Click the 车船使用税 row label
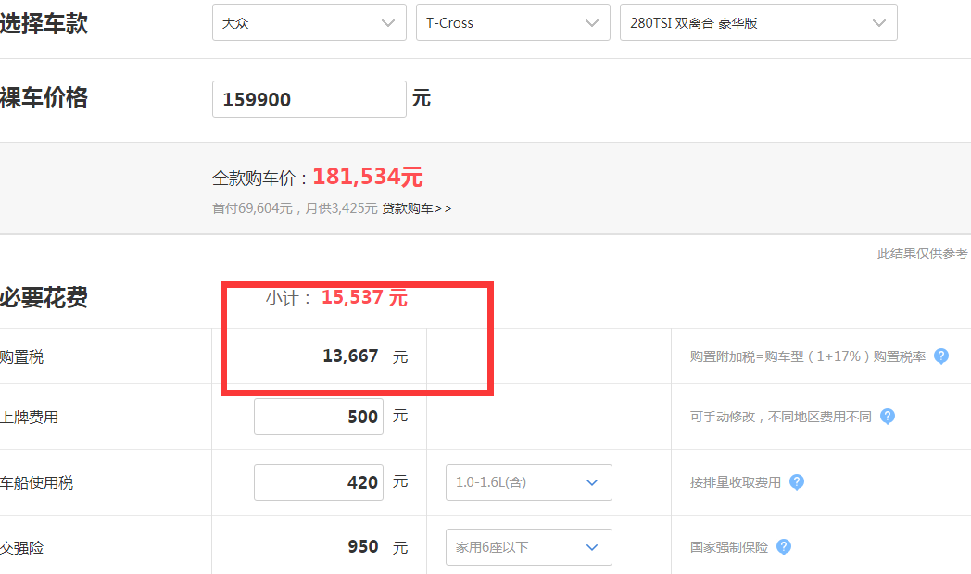971x574 pixels. 36,482
